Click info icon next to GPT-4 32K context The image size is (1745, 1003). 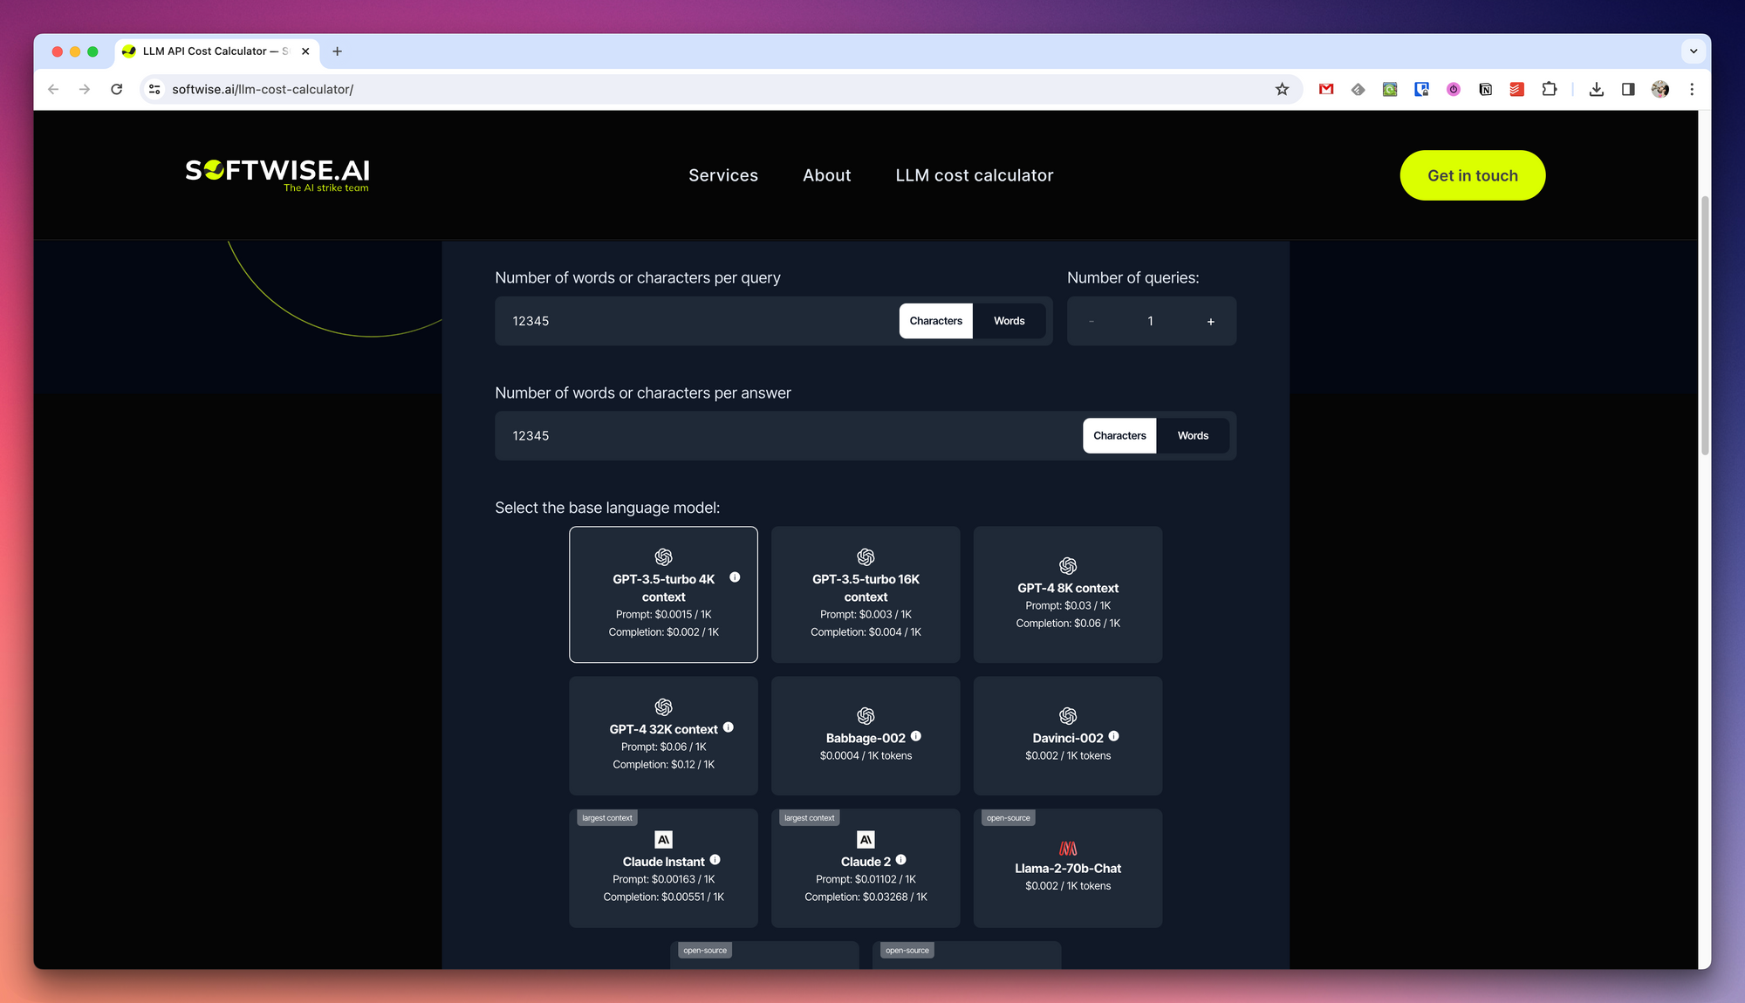pyautogui.click(x=728, y=727)
